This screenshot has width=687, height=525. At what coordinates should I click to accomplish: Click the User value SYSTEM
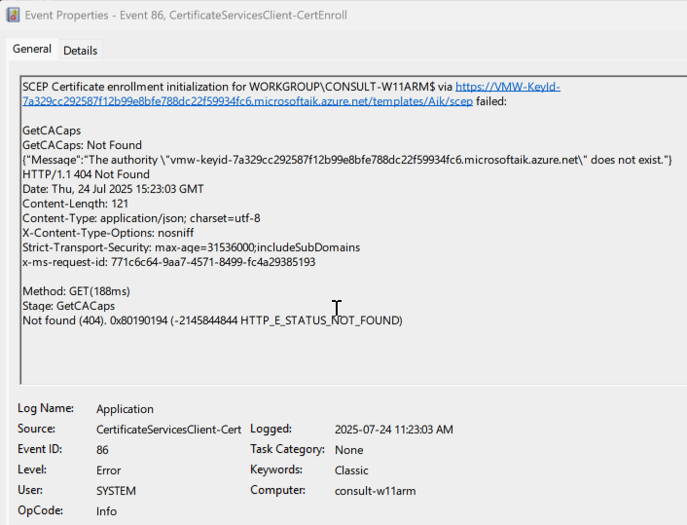[x=116, y=491]
